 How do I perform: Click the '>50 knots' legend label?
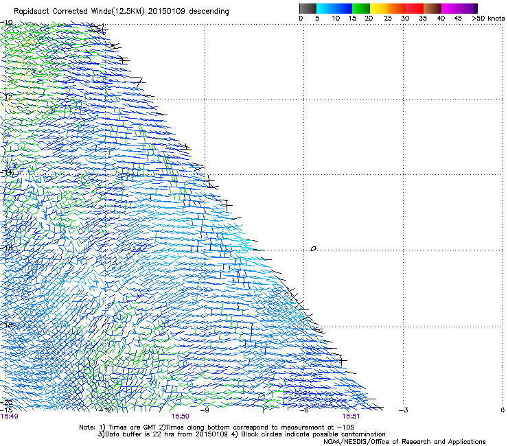tap(488, 19)
